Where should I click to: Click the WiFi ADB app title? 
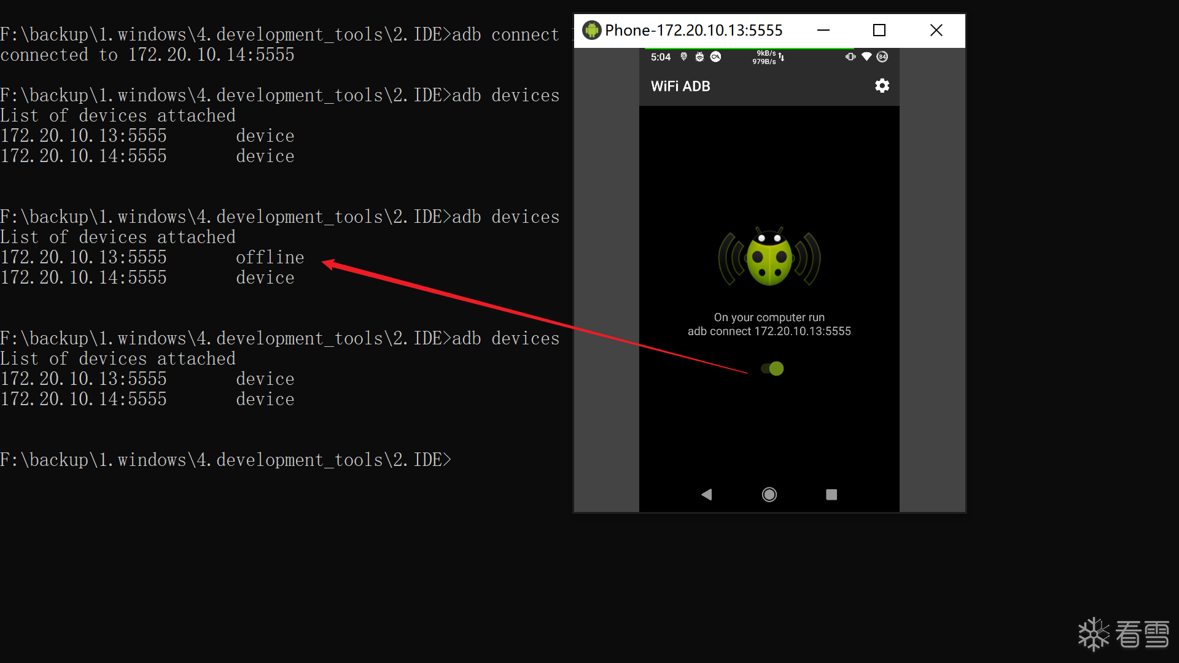pyautogui.click(x=680, y=86)
